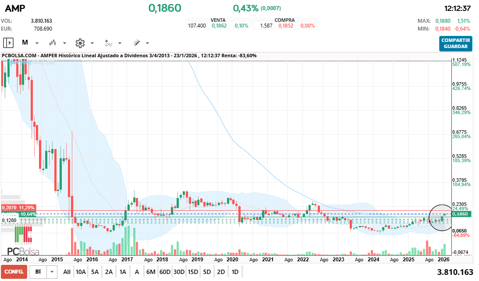479x281 pixels.
Task: Select the 10A period option
Action: click(x=80, y=271)
